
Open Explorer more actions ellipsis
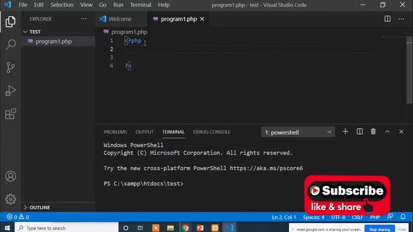point(83,19)
